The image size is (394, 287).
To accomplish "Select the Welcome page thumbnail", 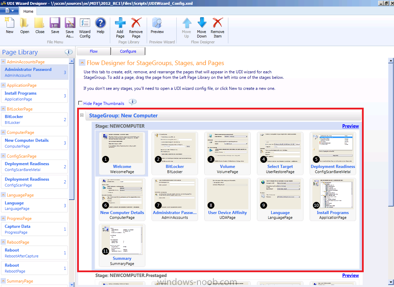I will (122, 153).
